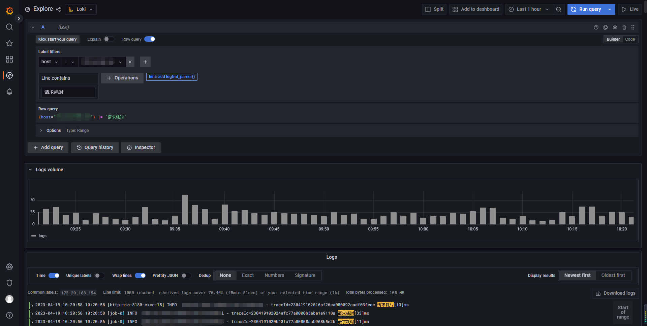Display results Oldest first
The width and height of the screenshot is (647, 326).
[x=613, y=276]
